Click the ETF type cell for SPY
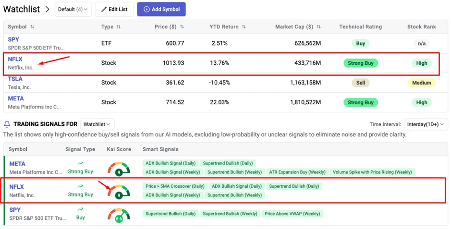 (x=107, y=43)
